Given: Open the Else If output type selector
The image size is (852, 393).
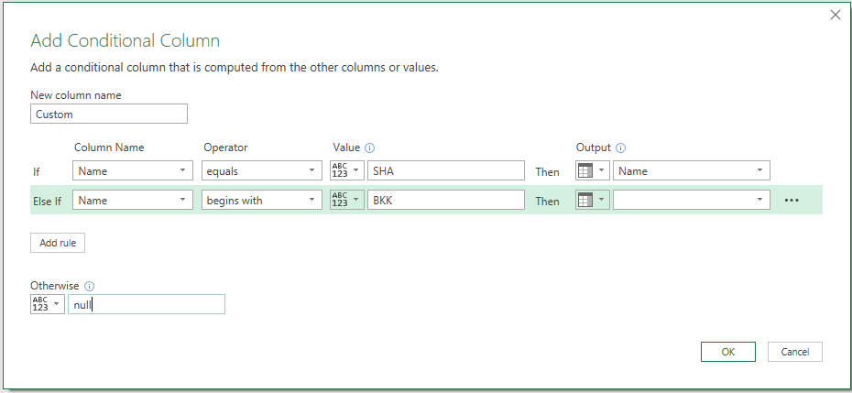Looking at the screenshot, I should coord(592,201).
